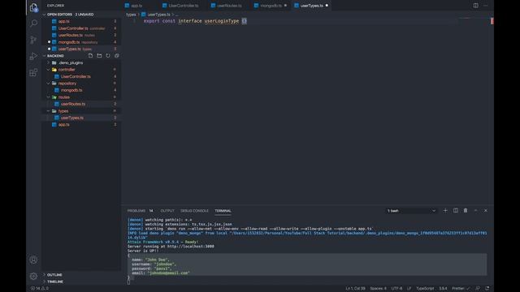Click the Prettier status bar item
The width and height of the screenshot is (520, 292).
[x=461, y=289]
